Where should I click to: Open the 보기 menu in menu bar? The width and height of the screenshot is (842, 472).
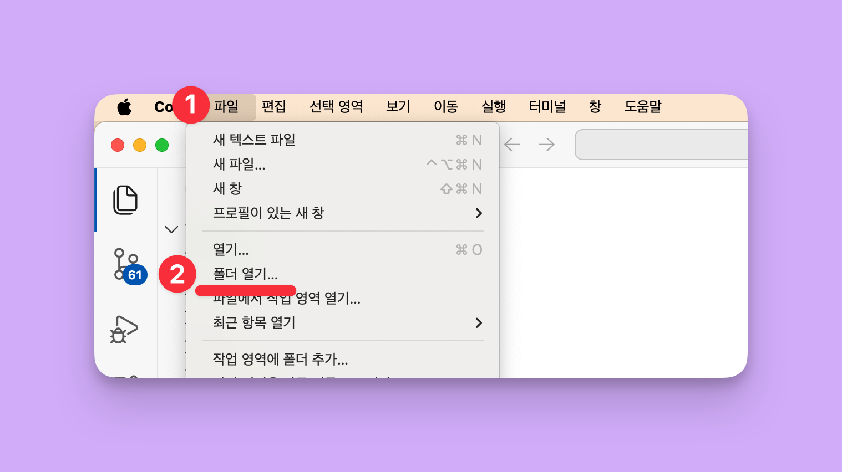(x=398, y=107)
